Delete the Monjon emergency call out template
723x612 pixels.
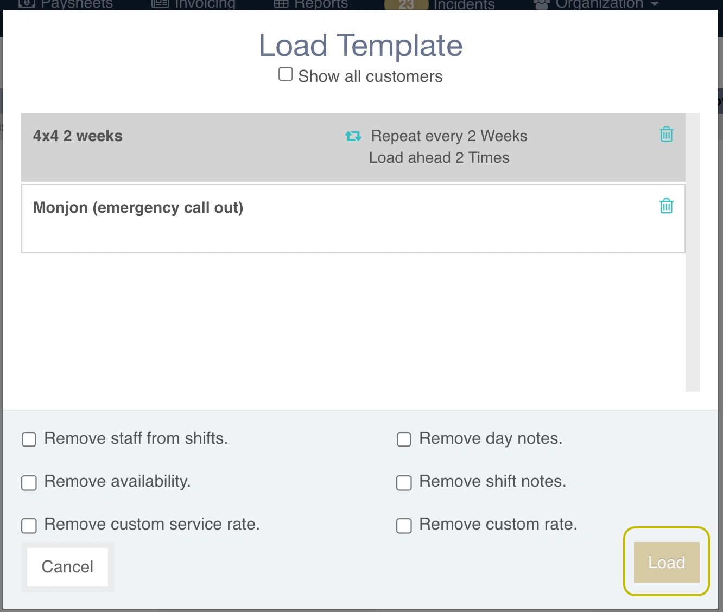(666, 206)
